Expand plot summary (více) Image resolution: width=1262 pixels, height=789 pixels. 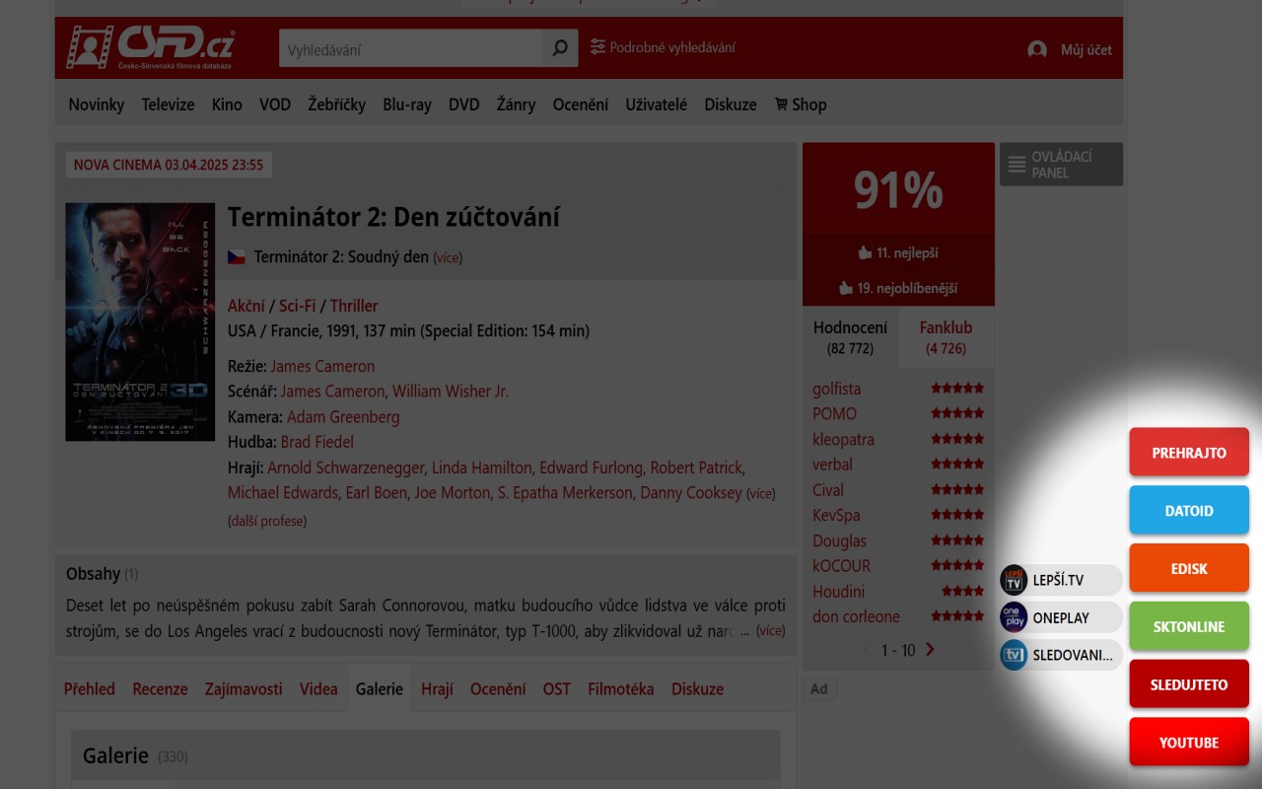coord(771,630)
